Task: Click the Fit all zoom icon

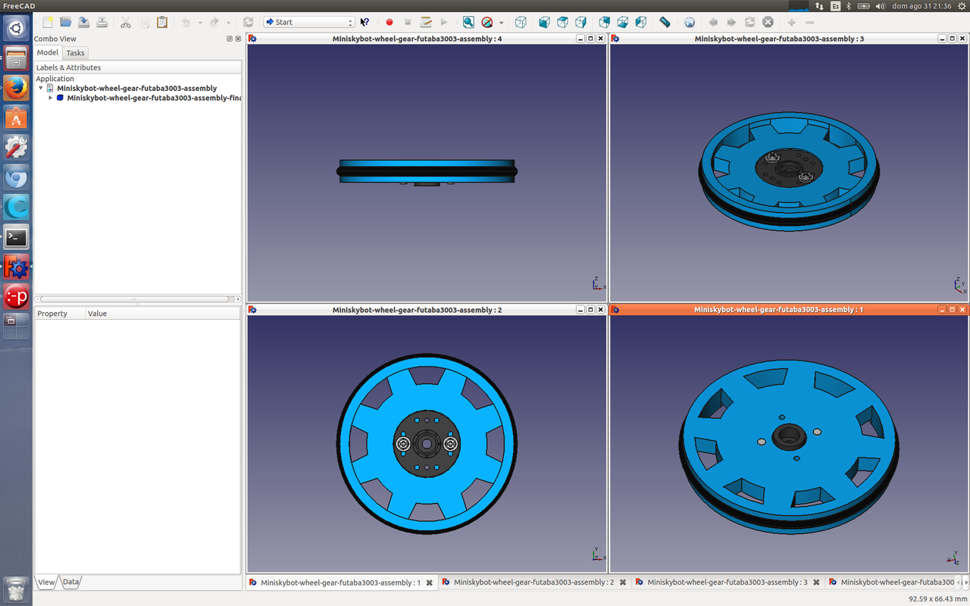Action: [468, 22]
